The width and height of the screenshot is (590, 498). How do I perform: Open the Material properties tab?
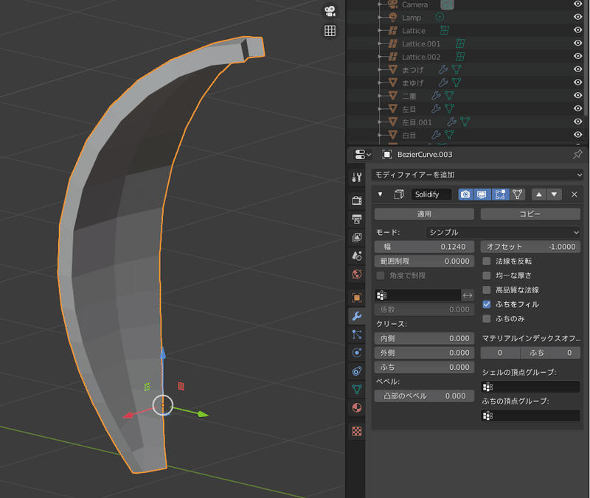click(357, 407)
